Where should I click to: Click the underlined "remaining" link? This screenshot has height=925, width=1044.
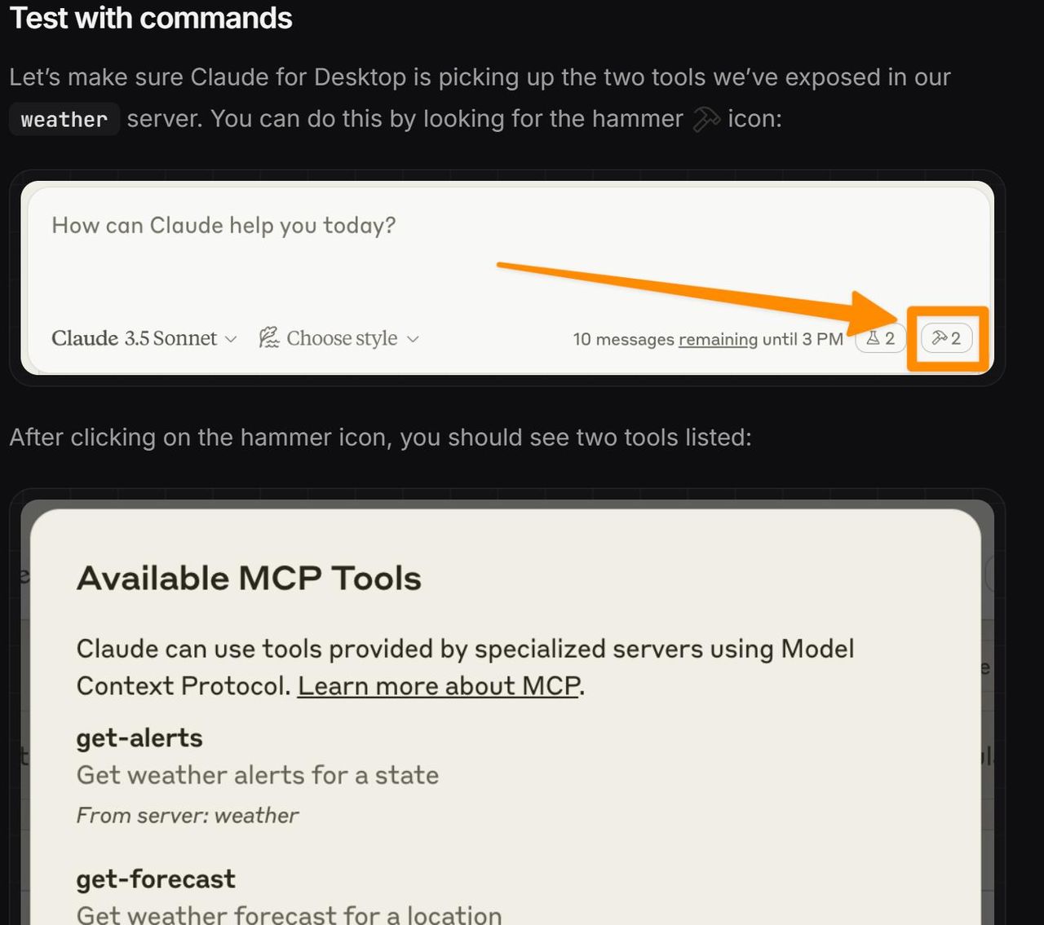click(x=718, y=339)
